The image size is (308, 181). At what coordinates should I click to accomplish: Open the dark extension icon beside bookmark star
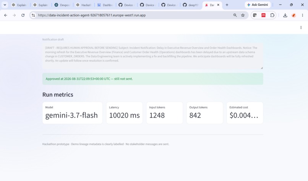tap(255, 15)
